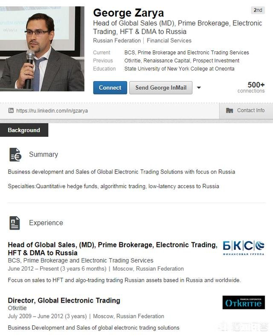Click the 2nd degree connection badge
This screenshot has width=273, height=336.
[258, 10]
